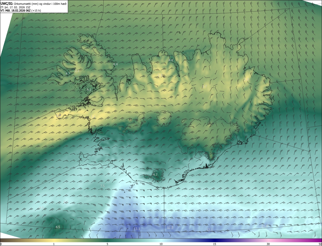Click the 4.4 label near Eyjafjörður in the north
This screenshot has width=322, height=246.
pyautogui.click(x=171, y=60)
